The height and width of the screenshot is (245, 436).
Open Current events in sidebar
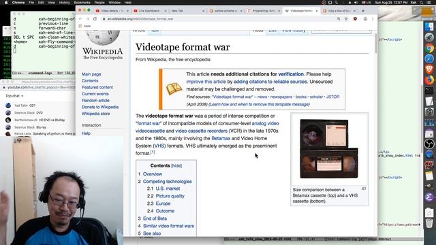click(95, 94)
